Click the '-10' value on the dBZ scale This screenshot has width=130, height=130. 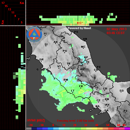click(41, 125)
